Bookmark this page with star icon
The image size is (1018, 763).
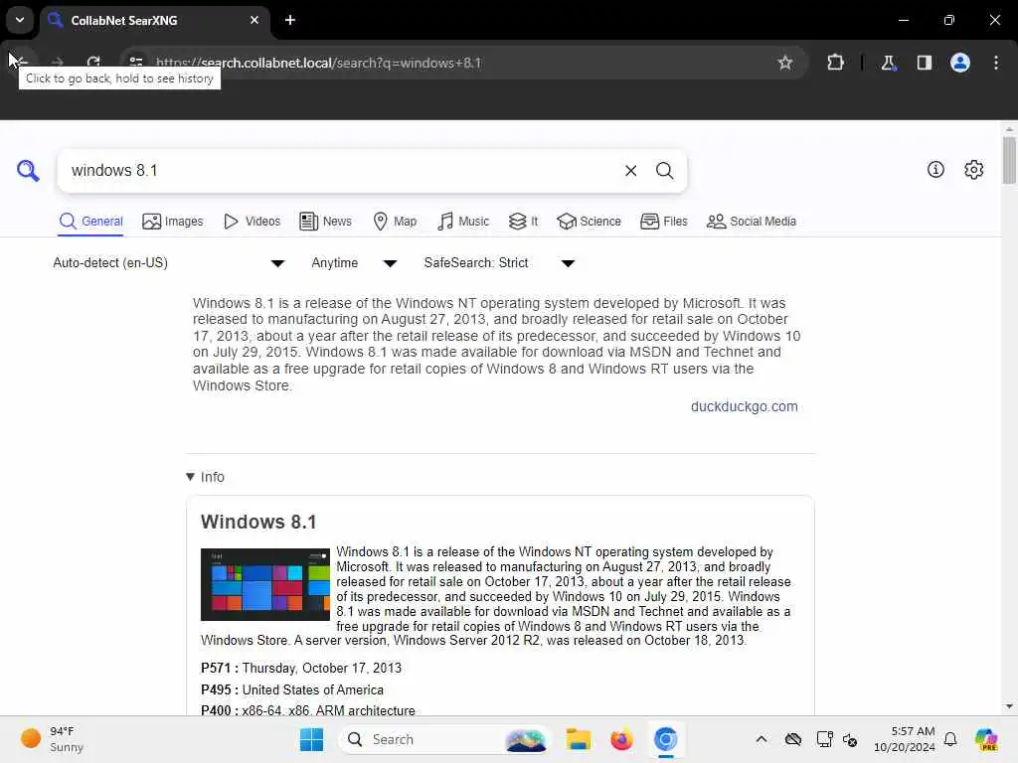pos(785,63)
